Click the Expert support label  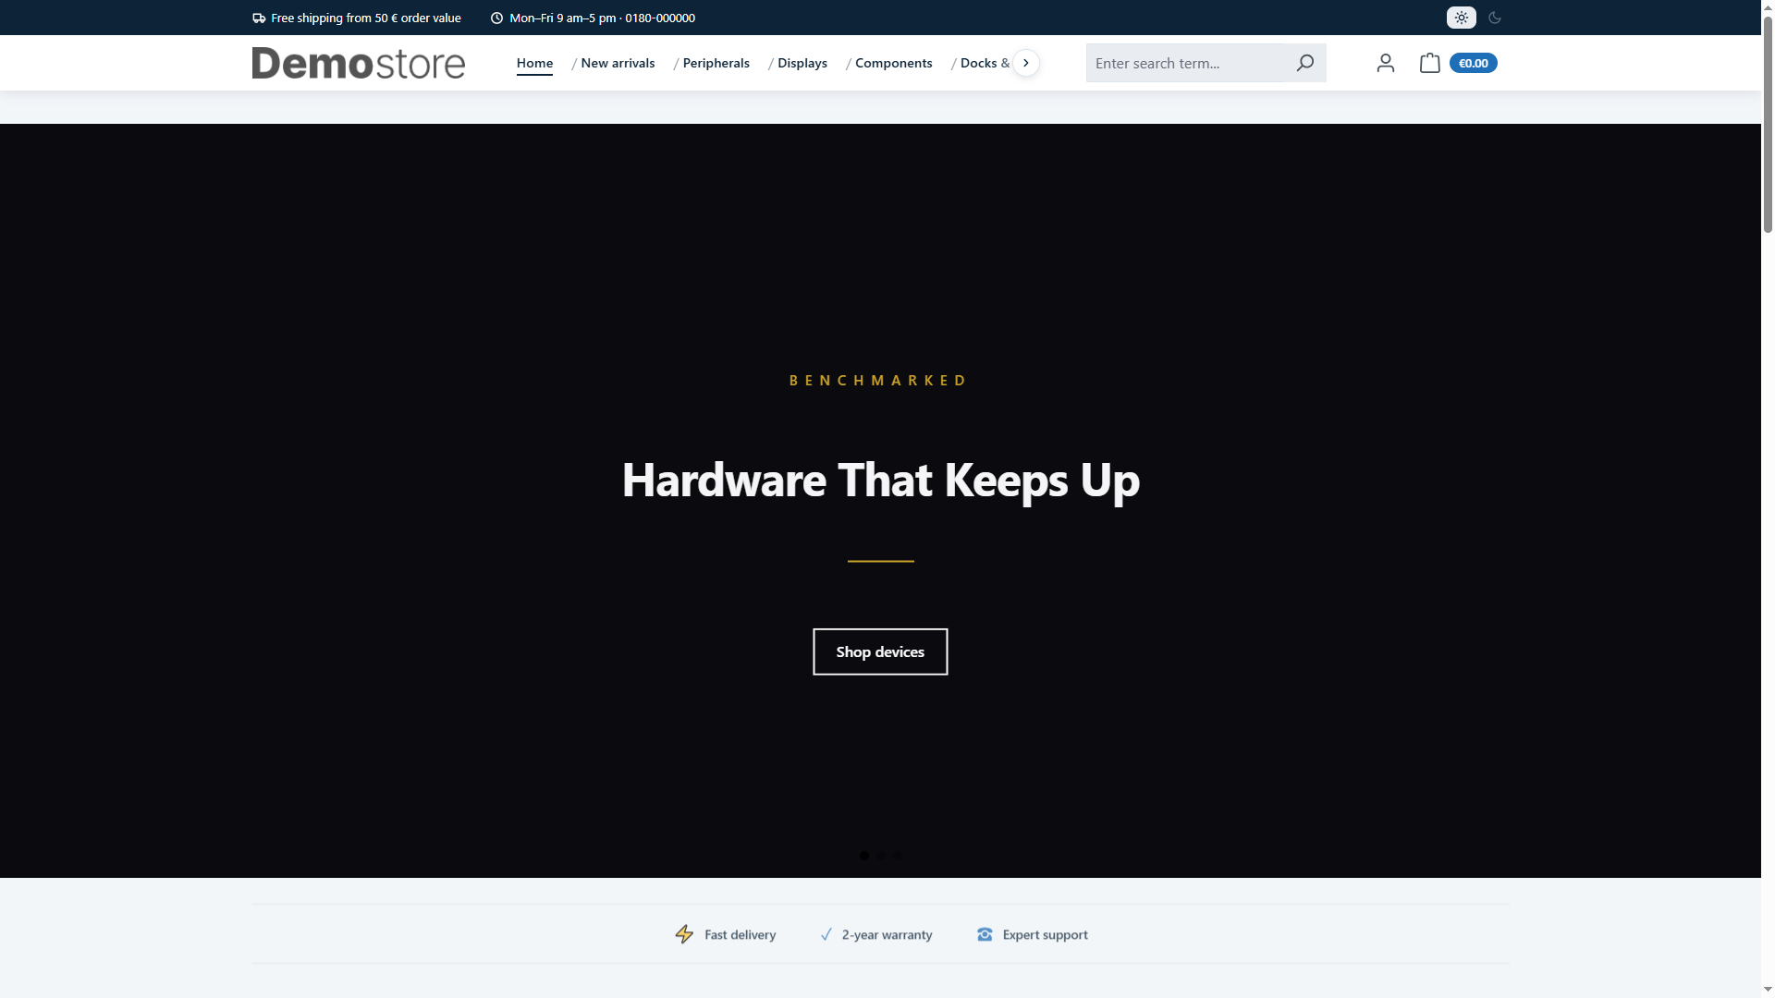coord(1045,934)
